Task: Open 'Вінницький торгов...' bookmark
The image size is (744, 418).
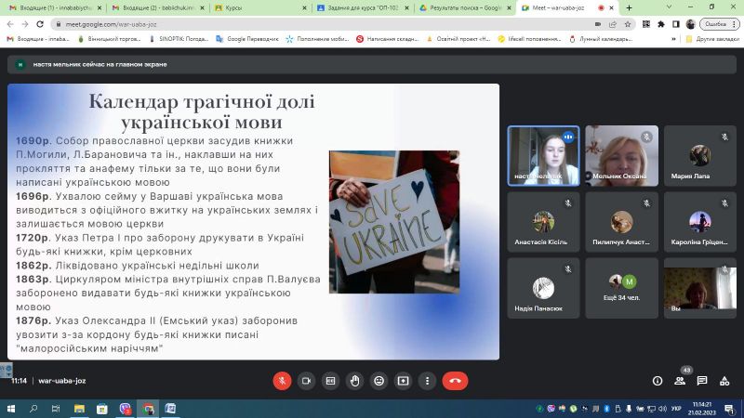Action: click(x=109, y=39)
